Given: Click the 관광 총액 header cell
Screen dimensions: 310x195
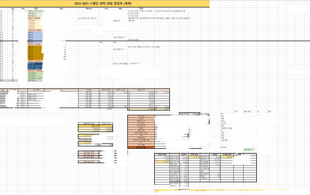Looking at the screenshot, I should coord(194,155).
